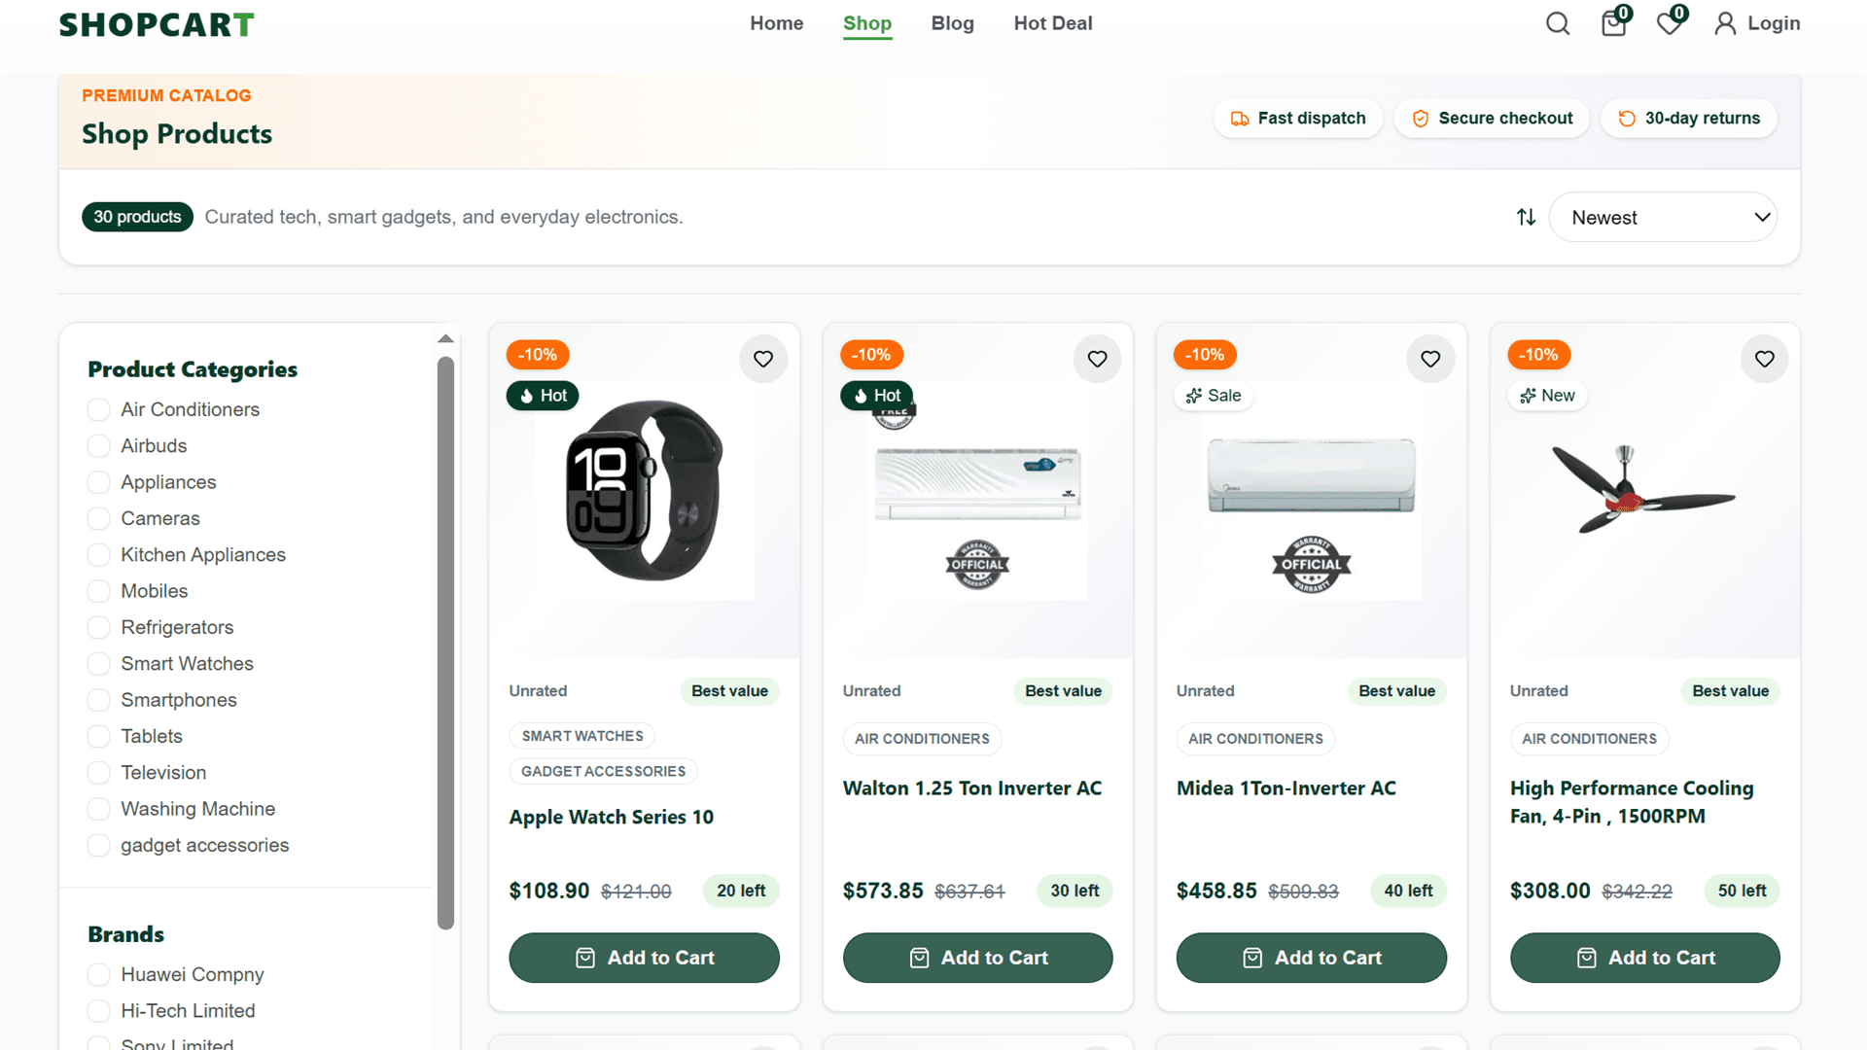Click the Hot flame badge on Walton AC
This screenshot has height=1050, width=1867.
click(x=876, y=396)
